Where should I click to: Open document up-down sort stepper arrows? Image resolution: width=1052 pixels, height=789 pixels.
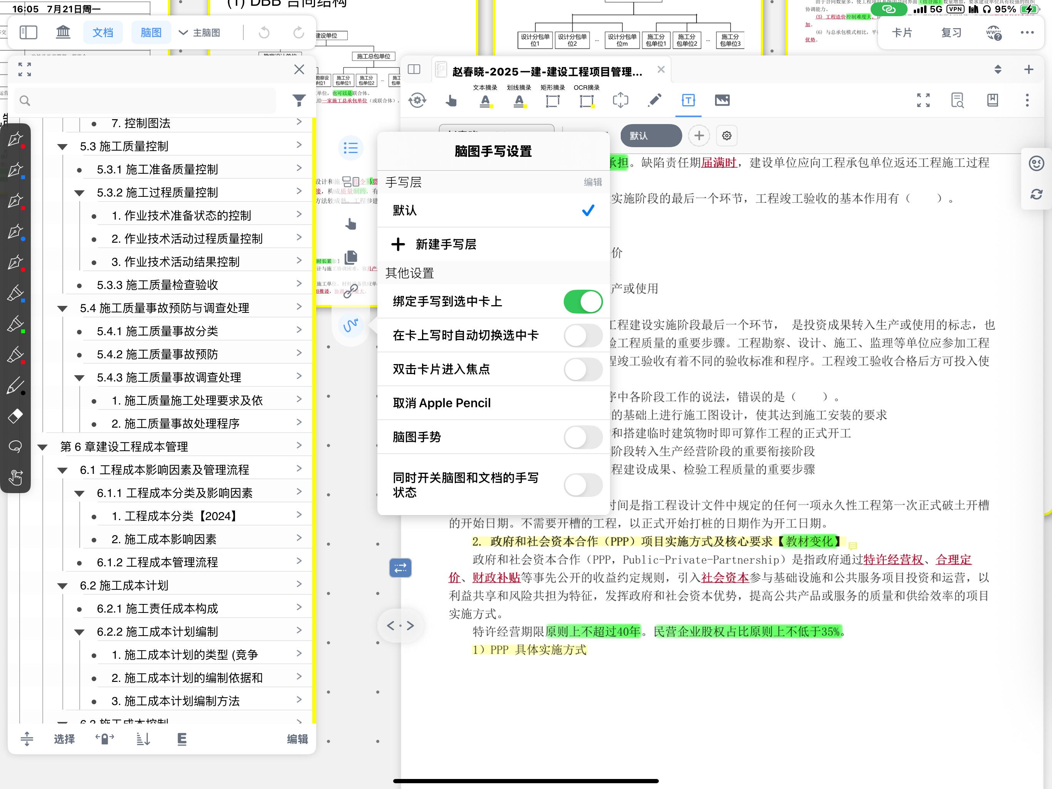coord(998,69)
